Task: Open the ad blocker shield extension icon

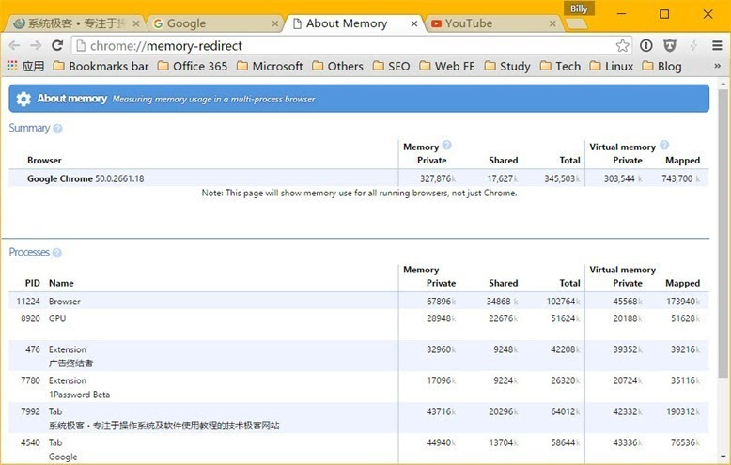Action: (x=670, y=45)
